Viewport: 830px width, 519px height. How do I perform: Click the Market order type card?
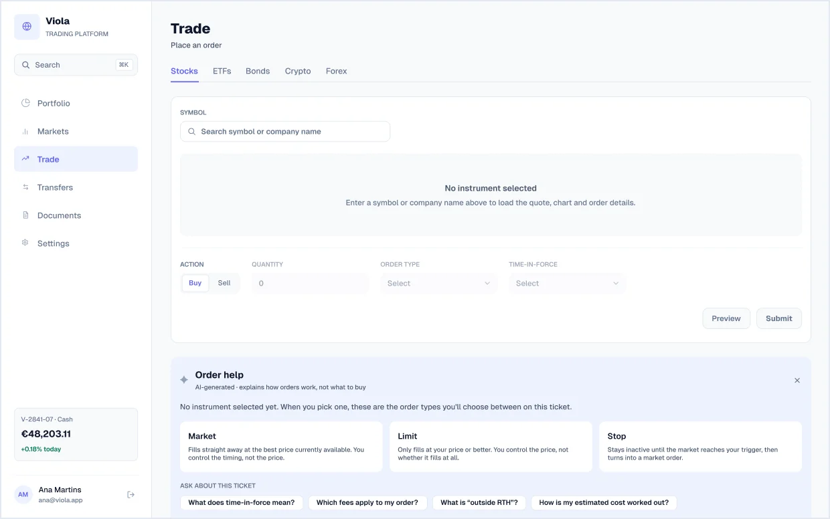281,447
